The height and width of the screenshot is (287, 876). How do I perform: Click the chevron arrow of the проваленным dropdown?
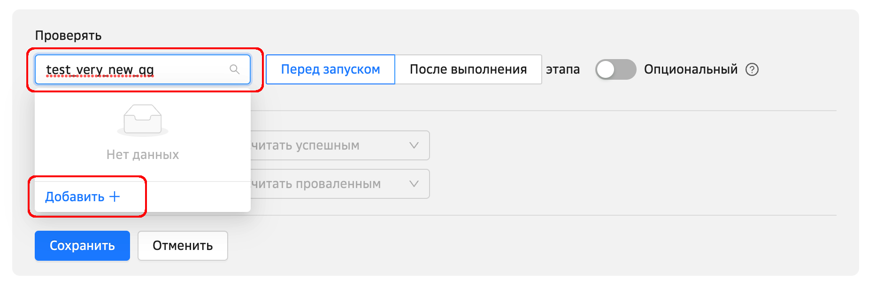click(414, 184)
